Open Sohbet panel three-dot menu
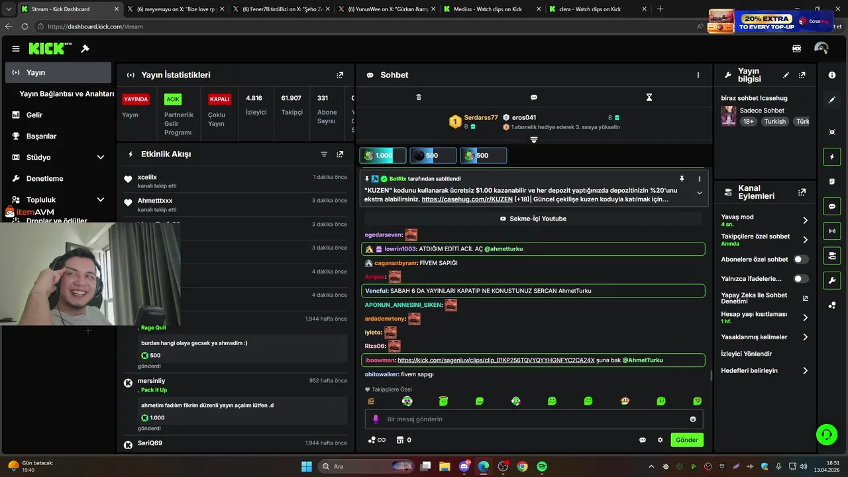The image size is (848, 477). click(698, 75)
